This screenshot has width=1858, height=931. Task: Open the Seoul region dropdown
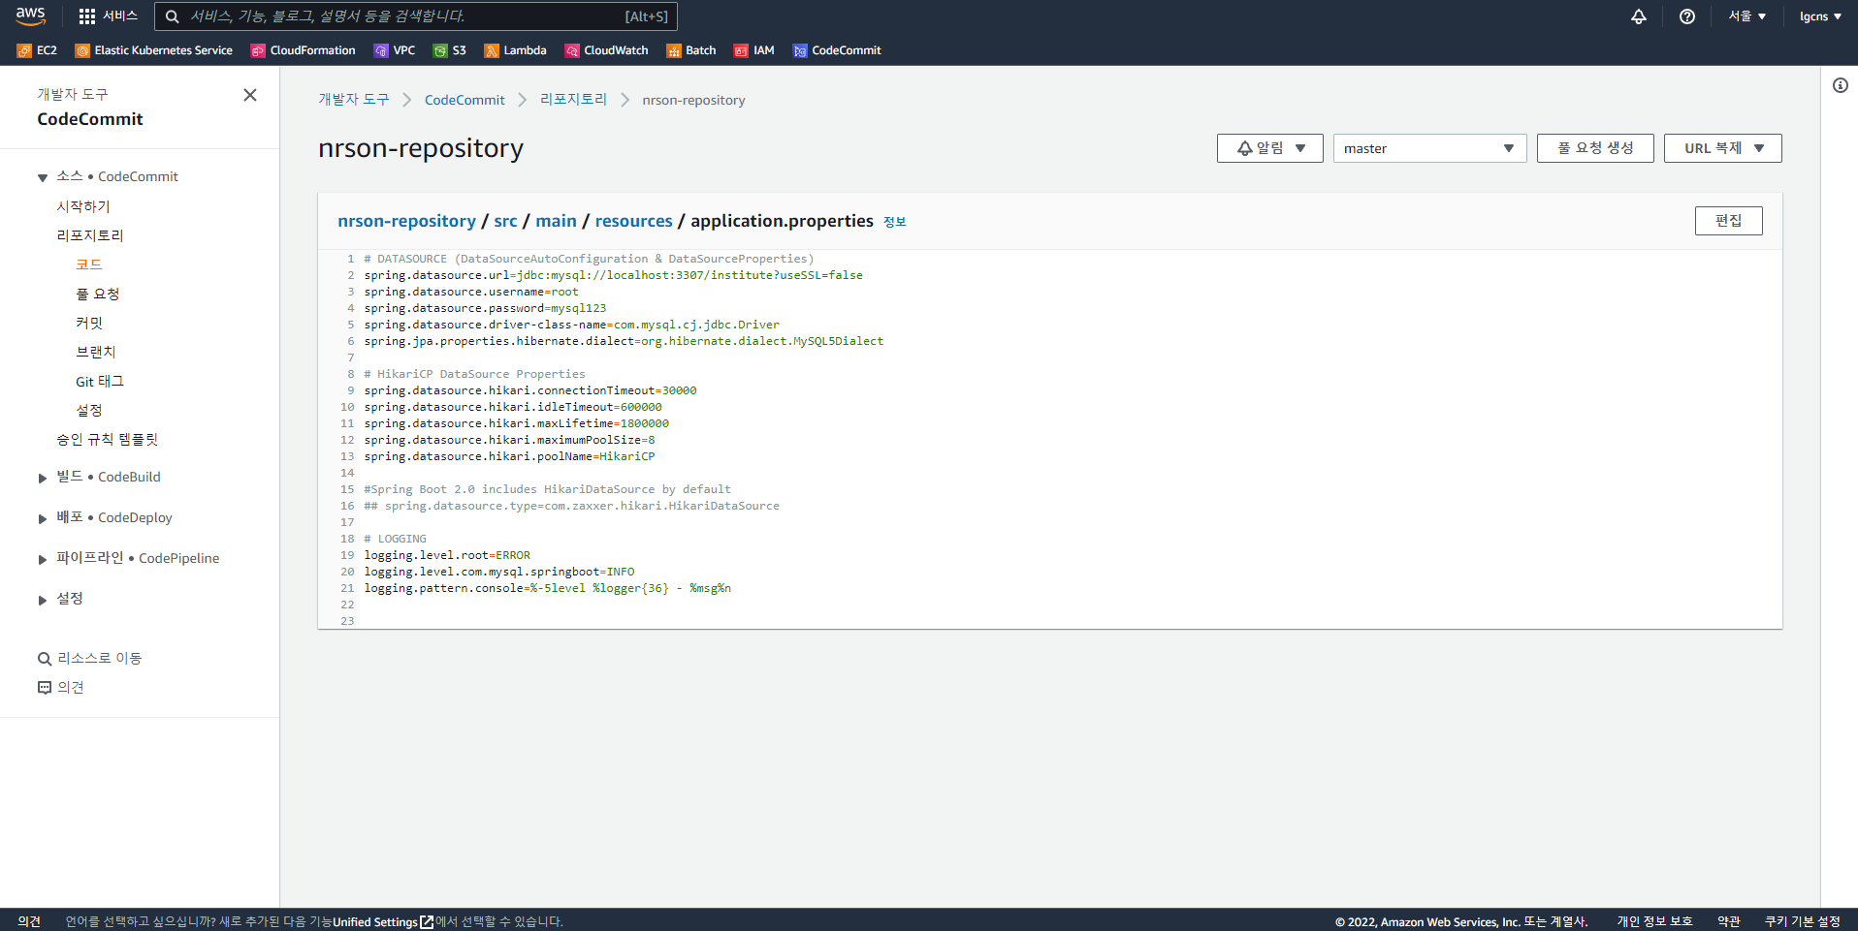click(x=1747, y=16)
